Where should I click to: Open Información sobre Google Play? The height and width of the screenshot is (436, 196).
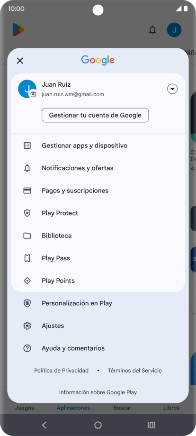coord(98,392)
